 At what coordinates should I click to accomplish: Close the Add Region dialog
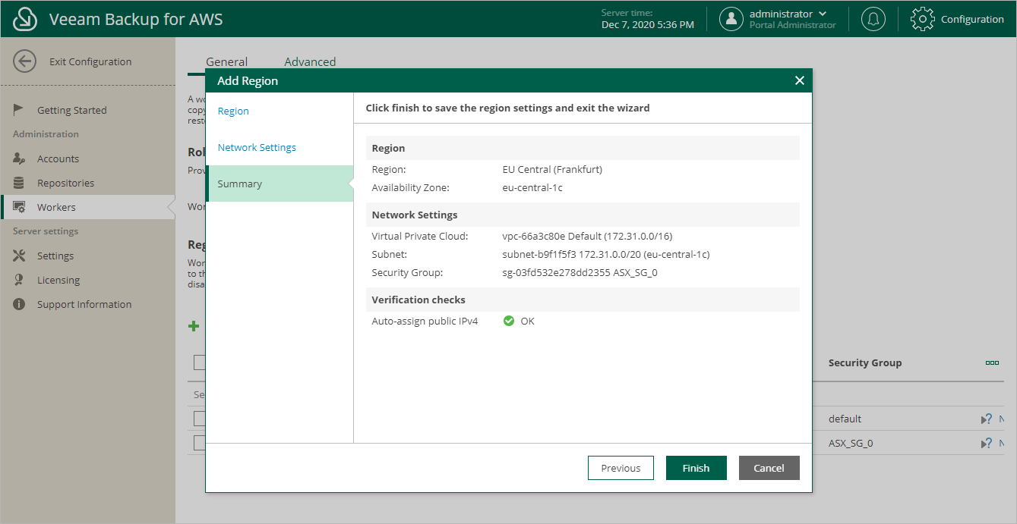click(x=799, y=80)
